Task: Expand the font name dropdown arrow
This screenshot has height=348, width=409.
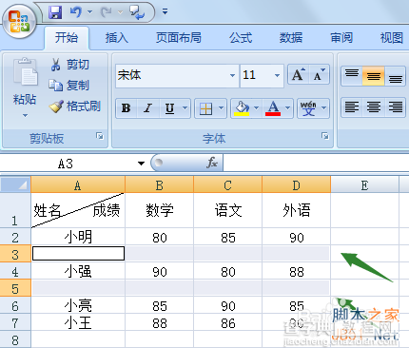Action: pos(232,75)
